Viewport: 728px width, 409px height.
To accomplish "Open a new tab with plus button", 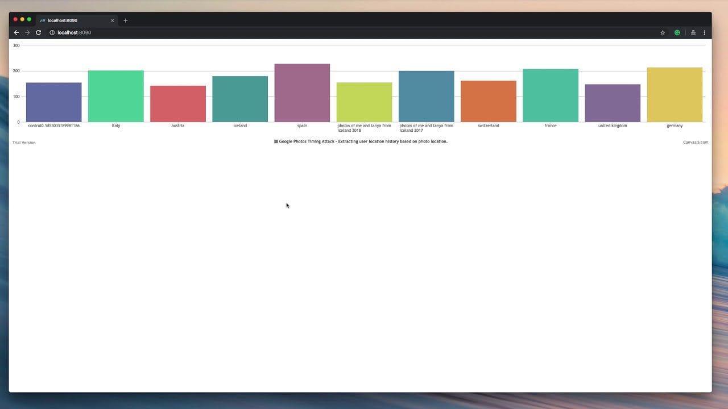I will pos(126,20).
